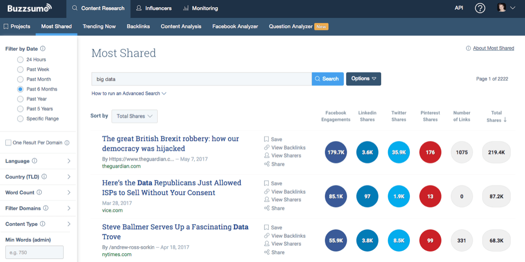
Task: Select the Past 5 Years date filter
Action: [x=20, y=109]
